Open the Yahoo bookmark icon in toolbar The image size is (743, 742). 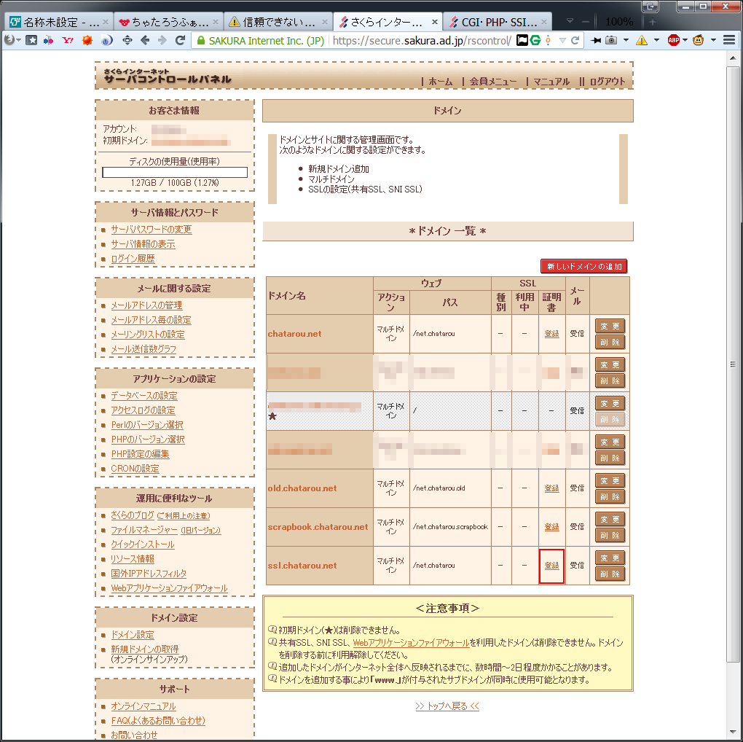pos(68,40)
